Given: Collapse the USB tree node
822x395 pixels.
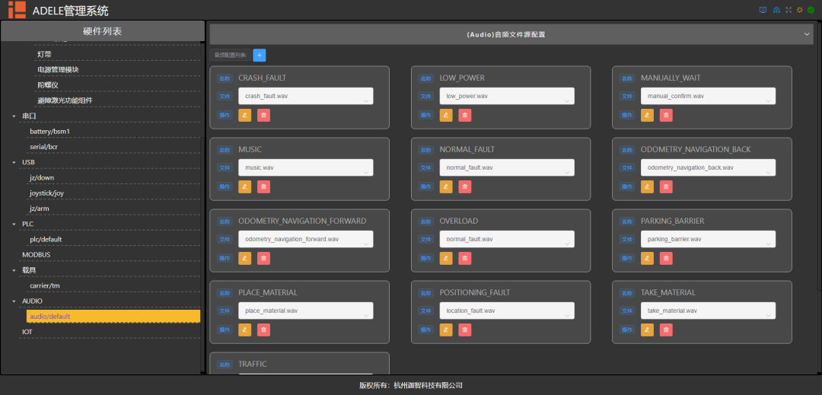Looking at the screenshot, I should click(14, 162).
